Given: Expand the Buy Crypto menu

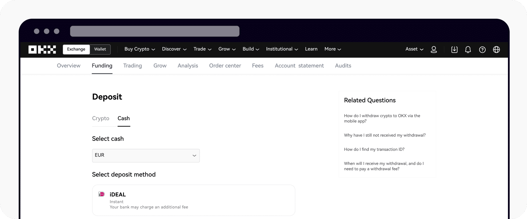Looking at the screenshot, I should [140, 49].
